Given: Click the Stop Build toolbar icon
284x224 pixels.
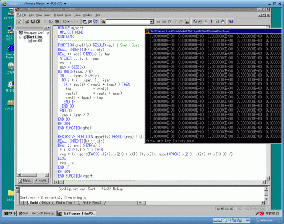Looking at the screenshot, I should coord(206,22).
